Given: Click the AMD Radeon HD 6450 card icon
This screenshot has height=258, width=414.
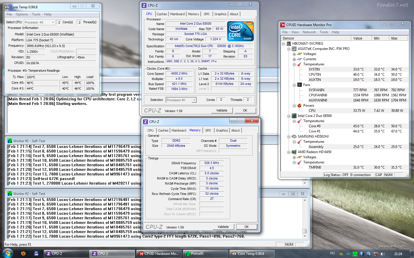Looking at the screenshot, I should click(294, 152).
